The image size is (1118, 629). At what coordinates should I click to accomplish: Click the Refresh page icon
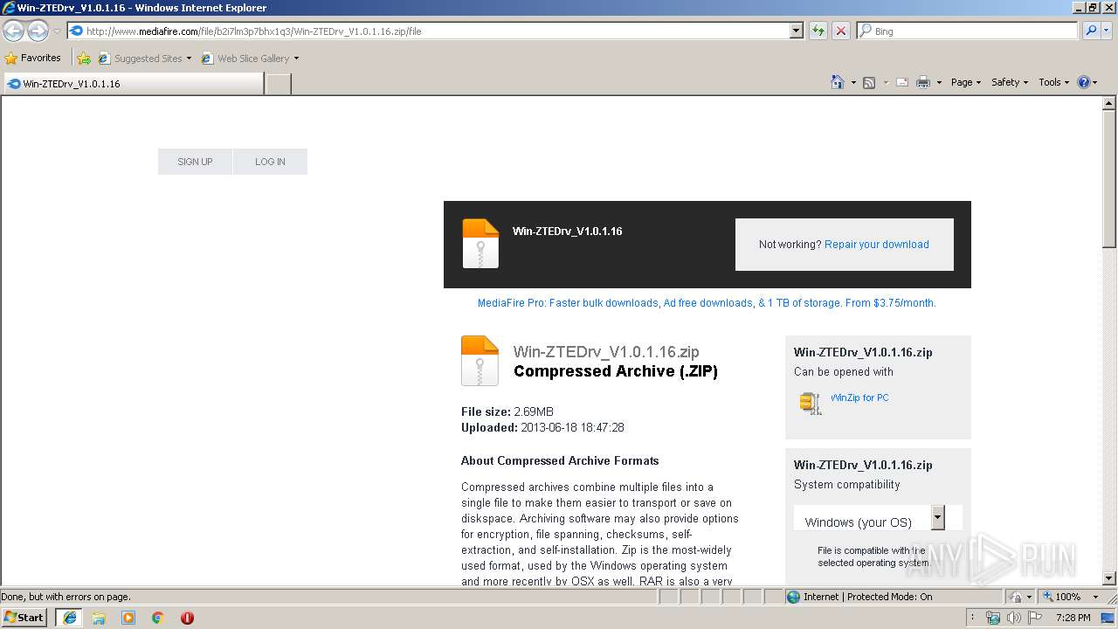tap(818, 31)
